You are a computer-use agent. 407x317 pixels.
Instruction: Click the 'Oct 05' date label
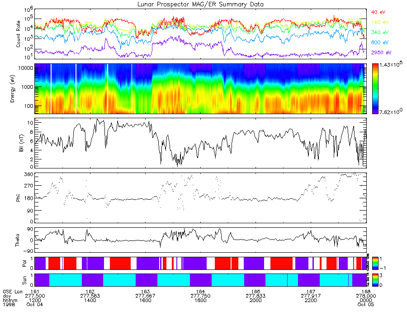[366, 304]
